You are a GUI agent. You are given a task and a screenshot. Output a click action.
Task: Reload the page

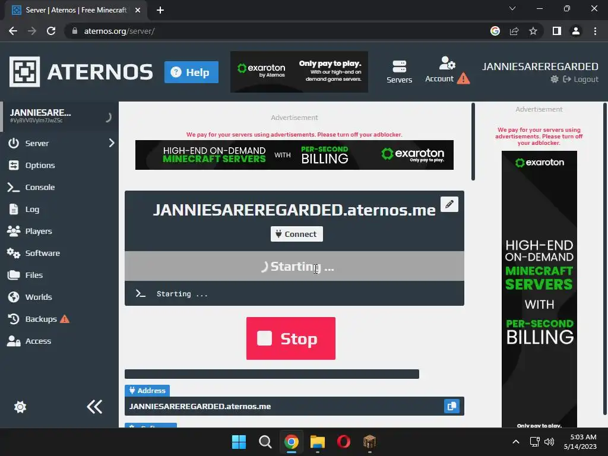(x=51, y=31)
